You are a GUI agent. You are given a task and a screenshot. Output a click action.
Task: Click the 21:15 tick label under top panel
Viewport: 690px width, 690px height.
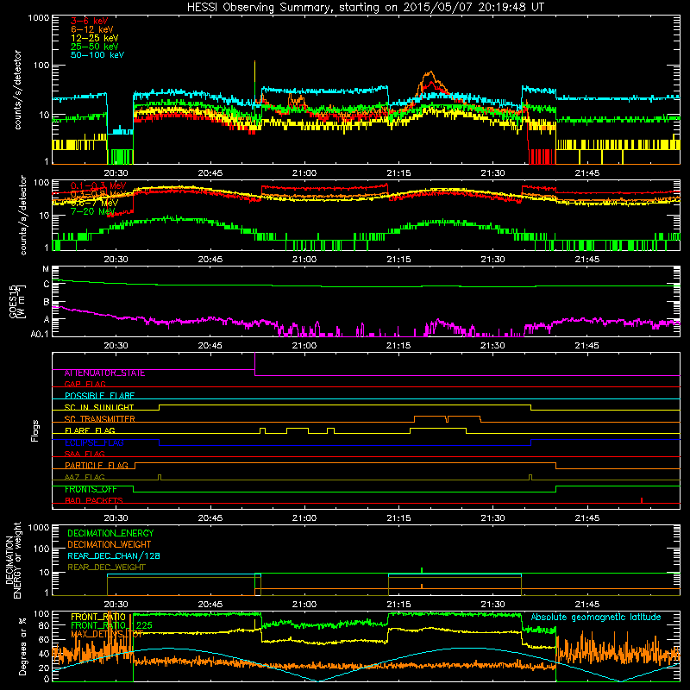[x=398, y=173]
